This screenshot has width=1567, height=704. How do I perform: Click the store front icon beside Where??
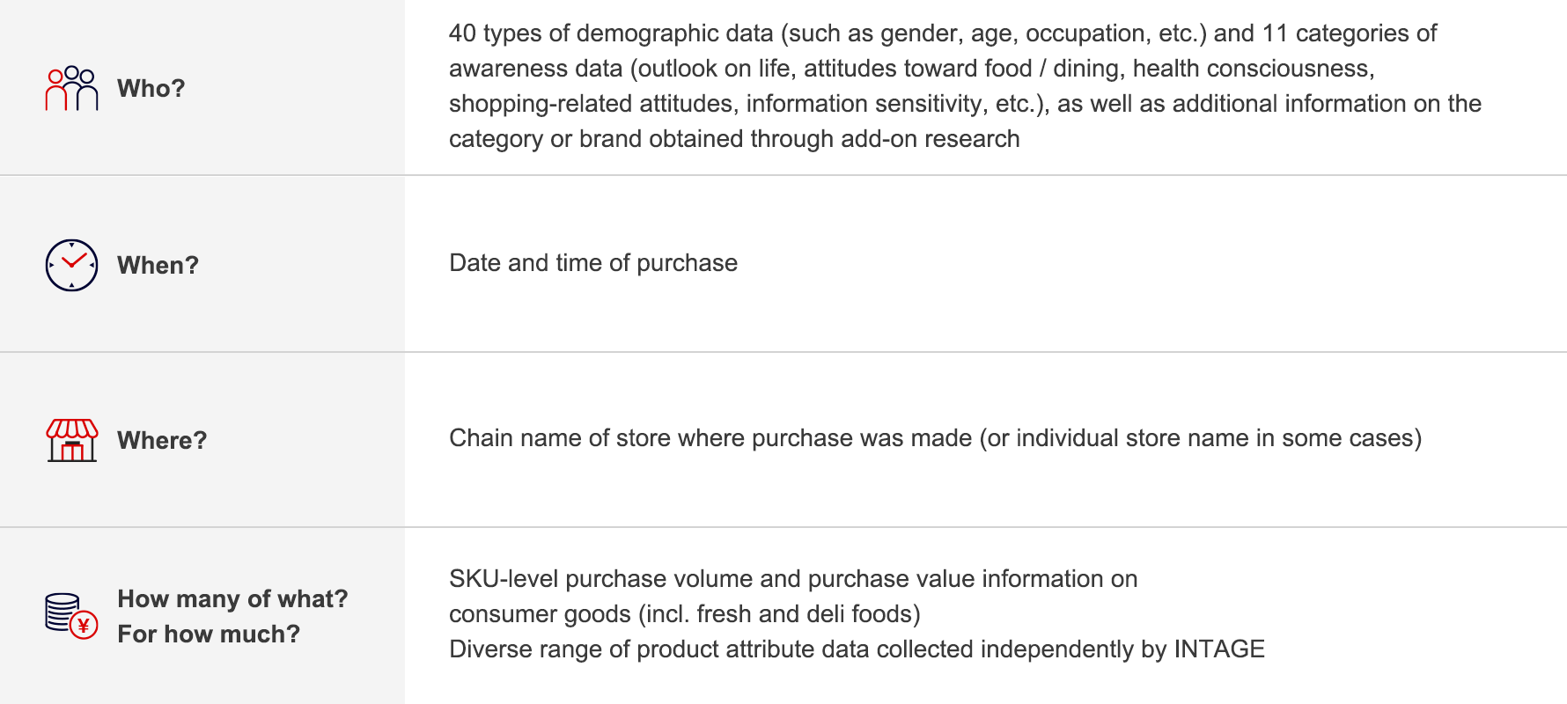coord(72,440)
